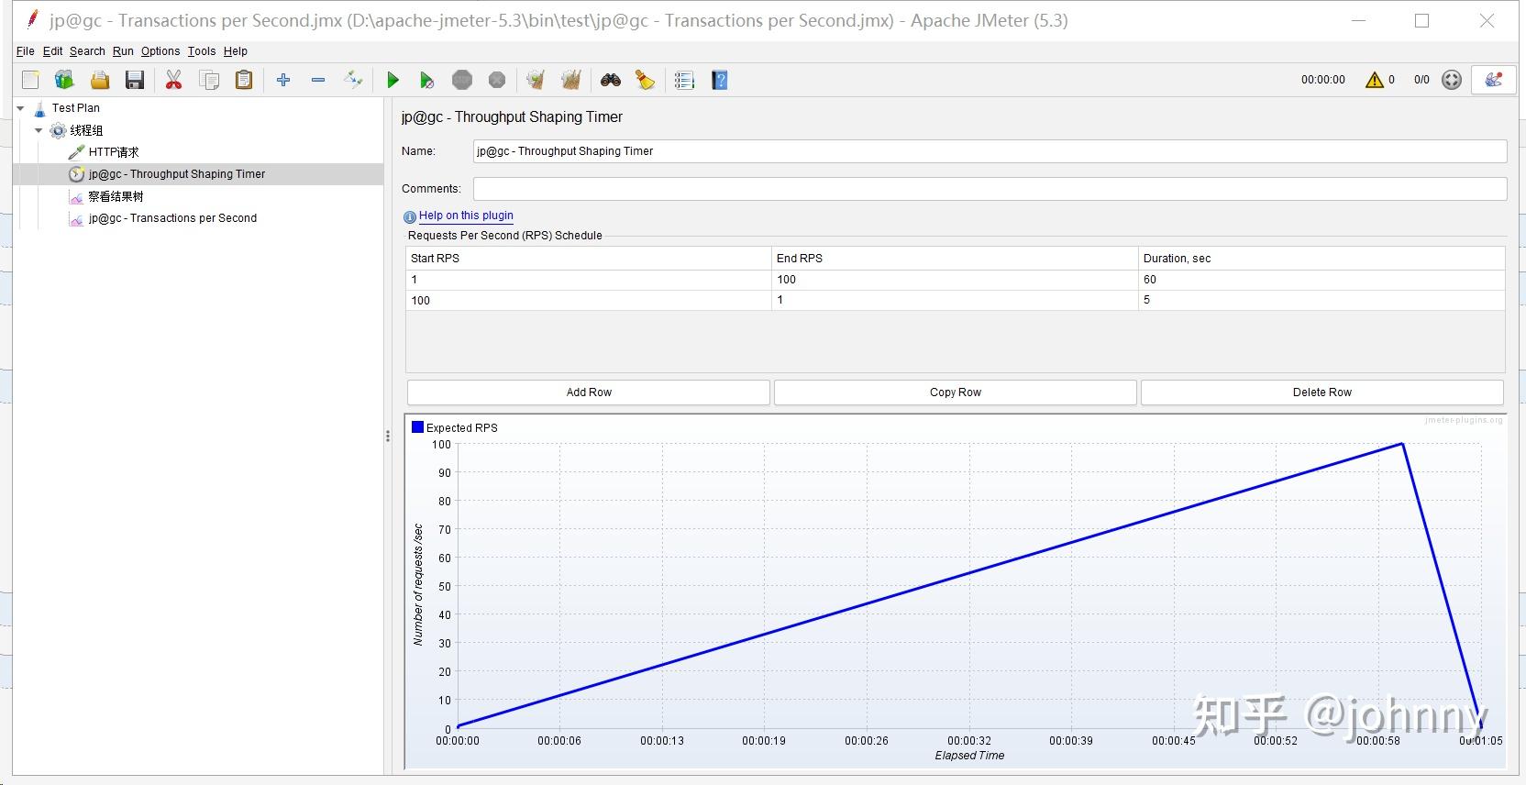
Task: Open the Run menu
Action: 123,51
